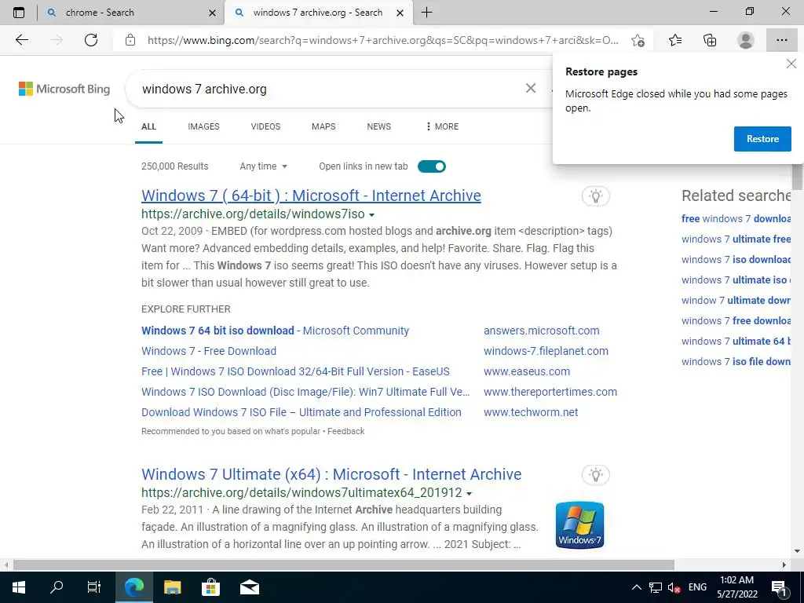Click the Feedback link under recommendations
The width and height of the screenshot is (804, 603).
(x=345, y=431)
